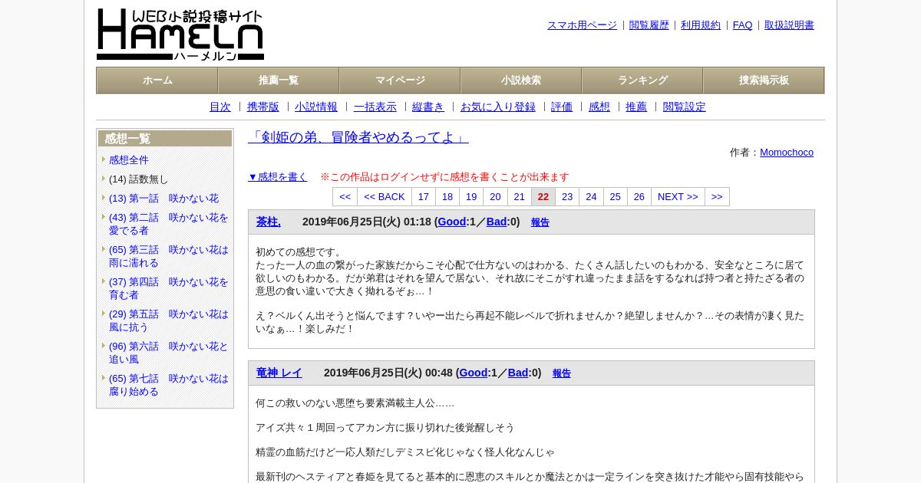Open the 評価 link

(x=562, y=107)
